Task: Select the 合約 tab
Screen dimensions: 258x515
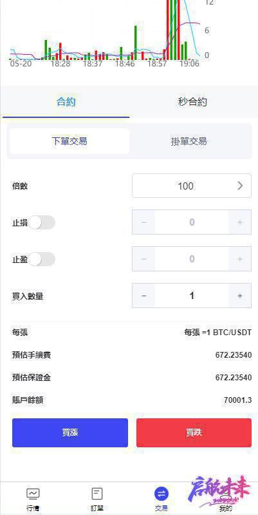Action: (x=66, y=102)
